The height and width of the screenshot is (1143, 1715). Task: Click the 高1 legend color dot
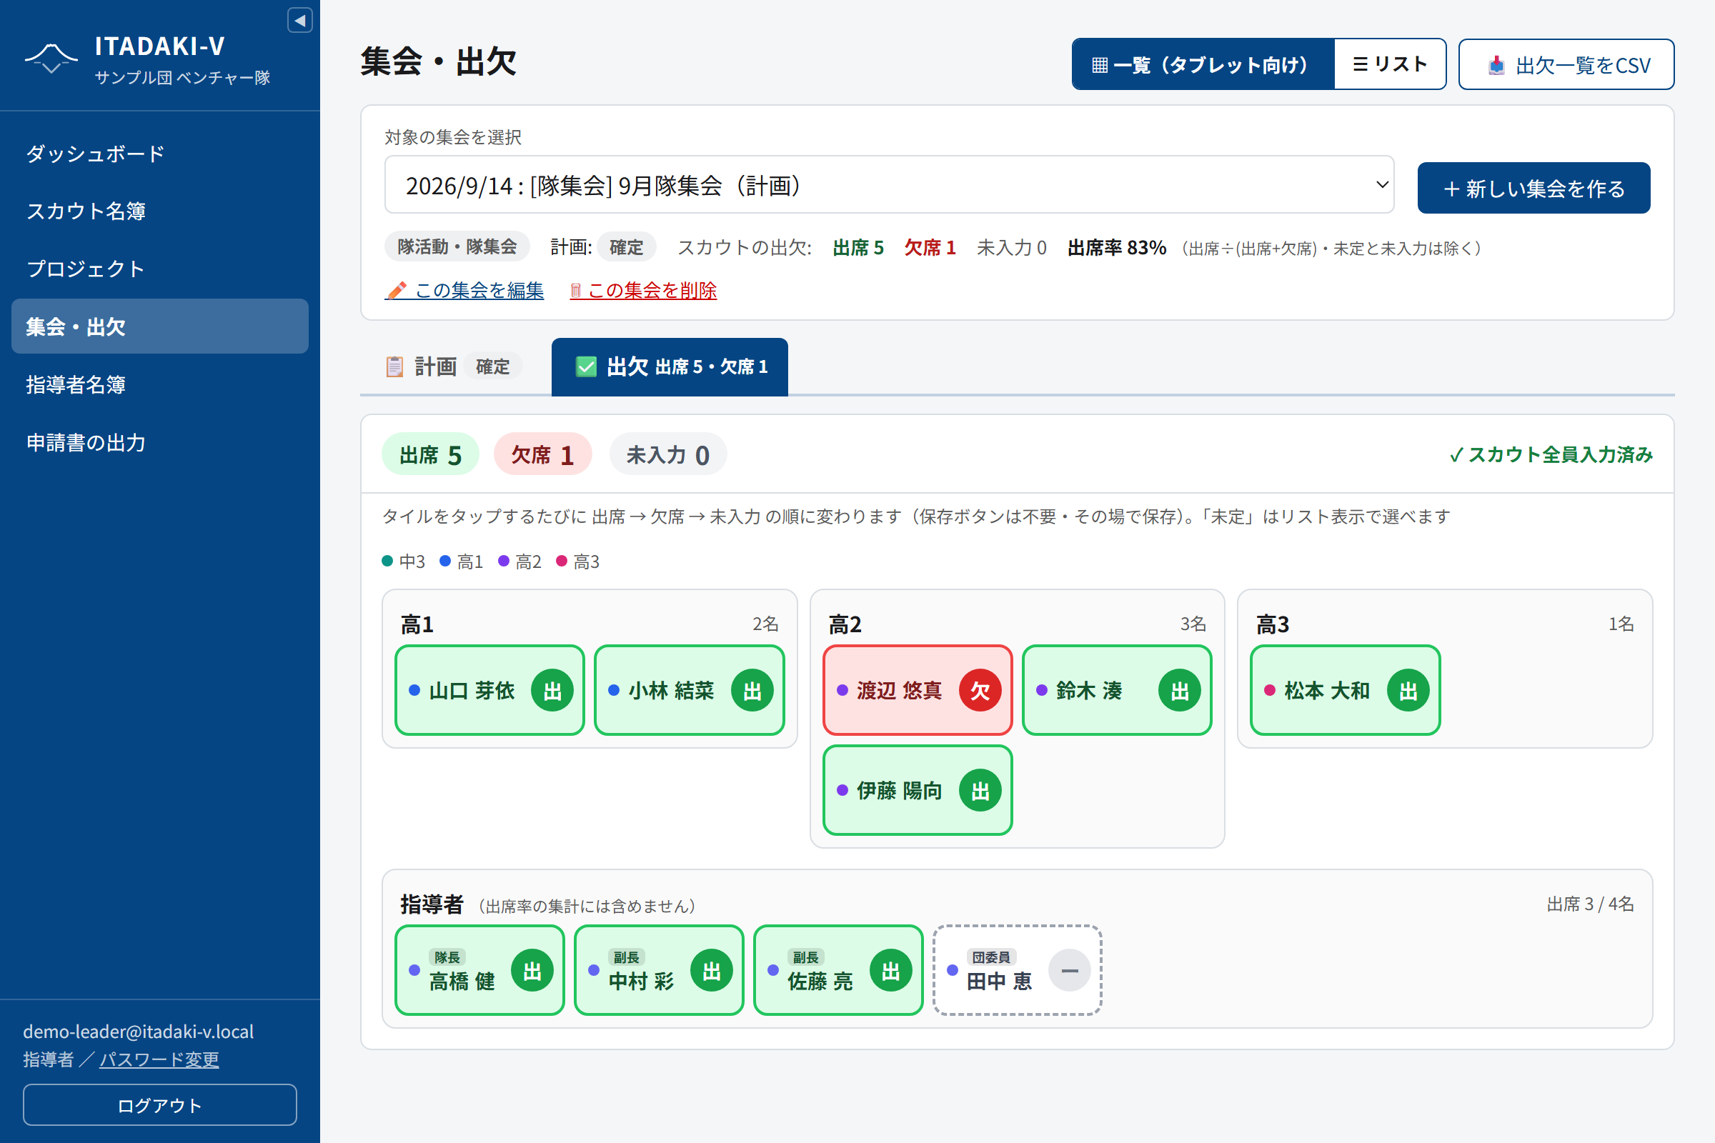point(444,561)
